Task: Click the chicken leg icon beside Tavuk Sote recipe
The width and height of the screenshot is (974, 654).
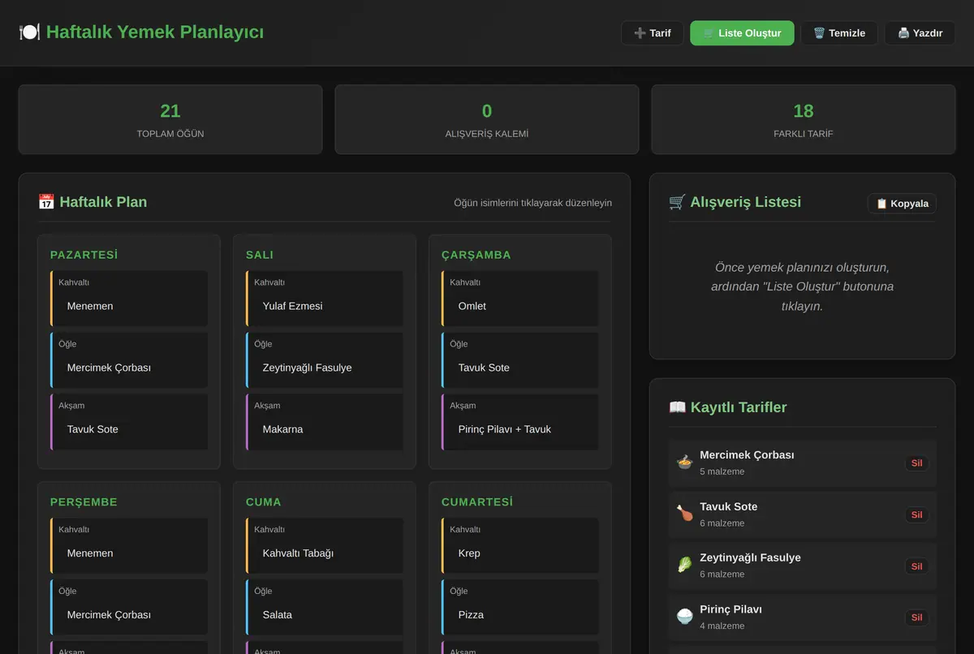Action: coord(684,514)
